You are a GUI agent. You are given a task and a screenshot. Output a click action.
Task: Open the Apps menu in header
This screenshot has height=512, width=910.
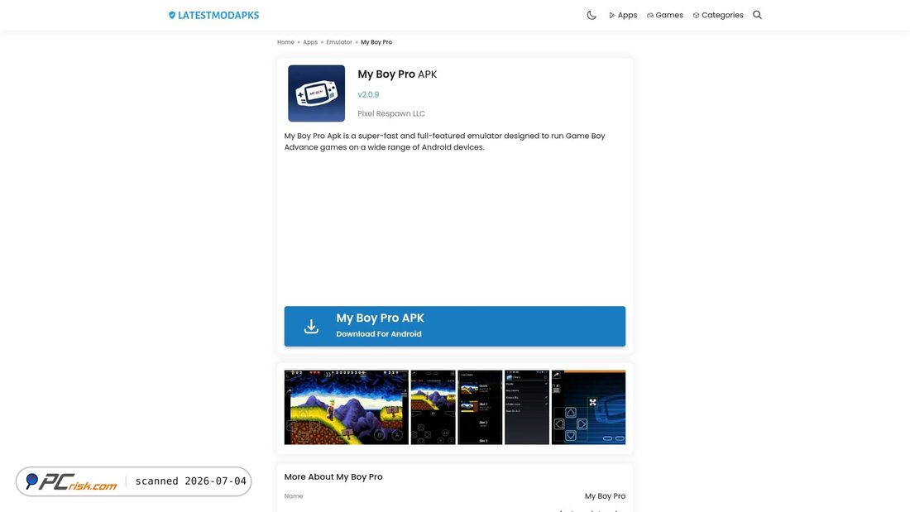[623, 15]
